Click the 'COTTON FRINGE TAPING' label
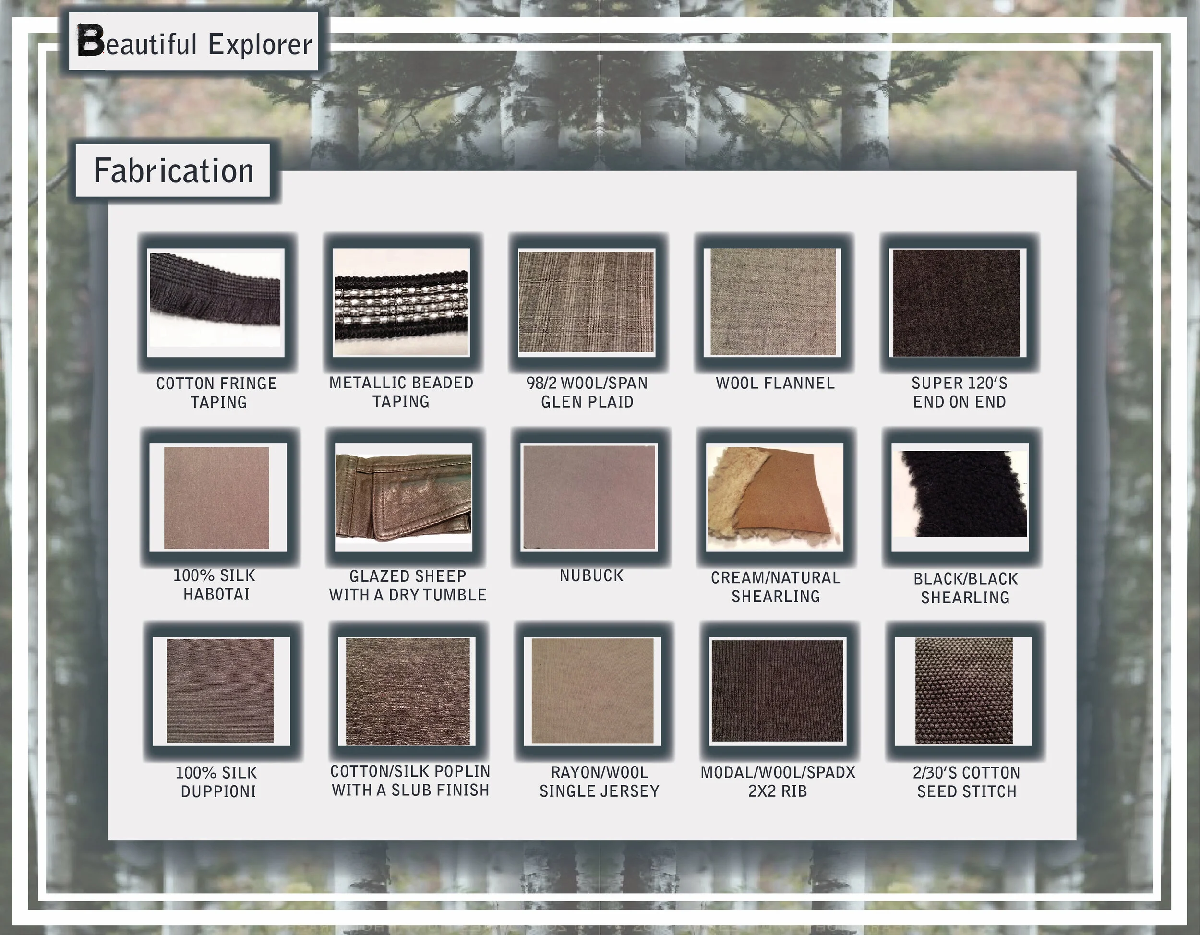 (217, 392)
